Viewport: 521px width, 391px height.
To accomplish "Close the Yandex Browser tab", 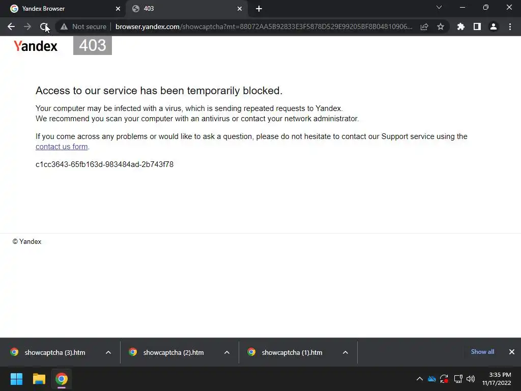I will pyautogui.click(x=118, y=9).
